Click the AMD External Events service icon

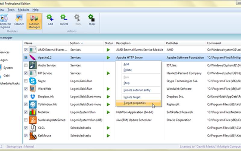coord(33,50)
